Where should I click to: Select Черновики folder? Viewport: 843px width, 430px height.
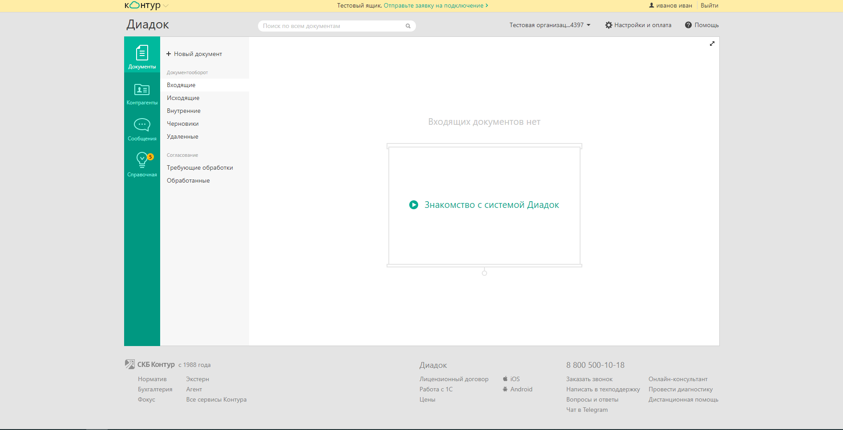coord(205,123)
